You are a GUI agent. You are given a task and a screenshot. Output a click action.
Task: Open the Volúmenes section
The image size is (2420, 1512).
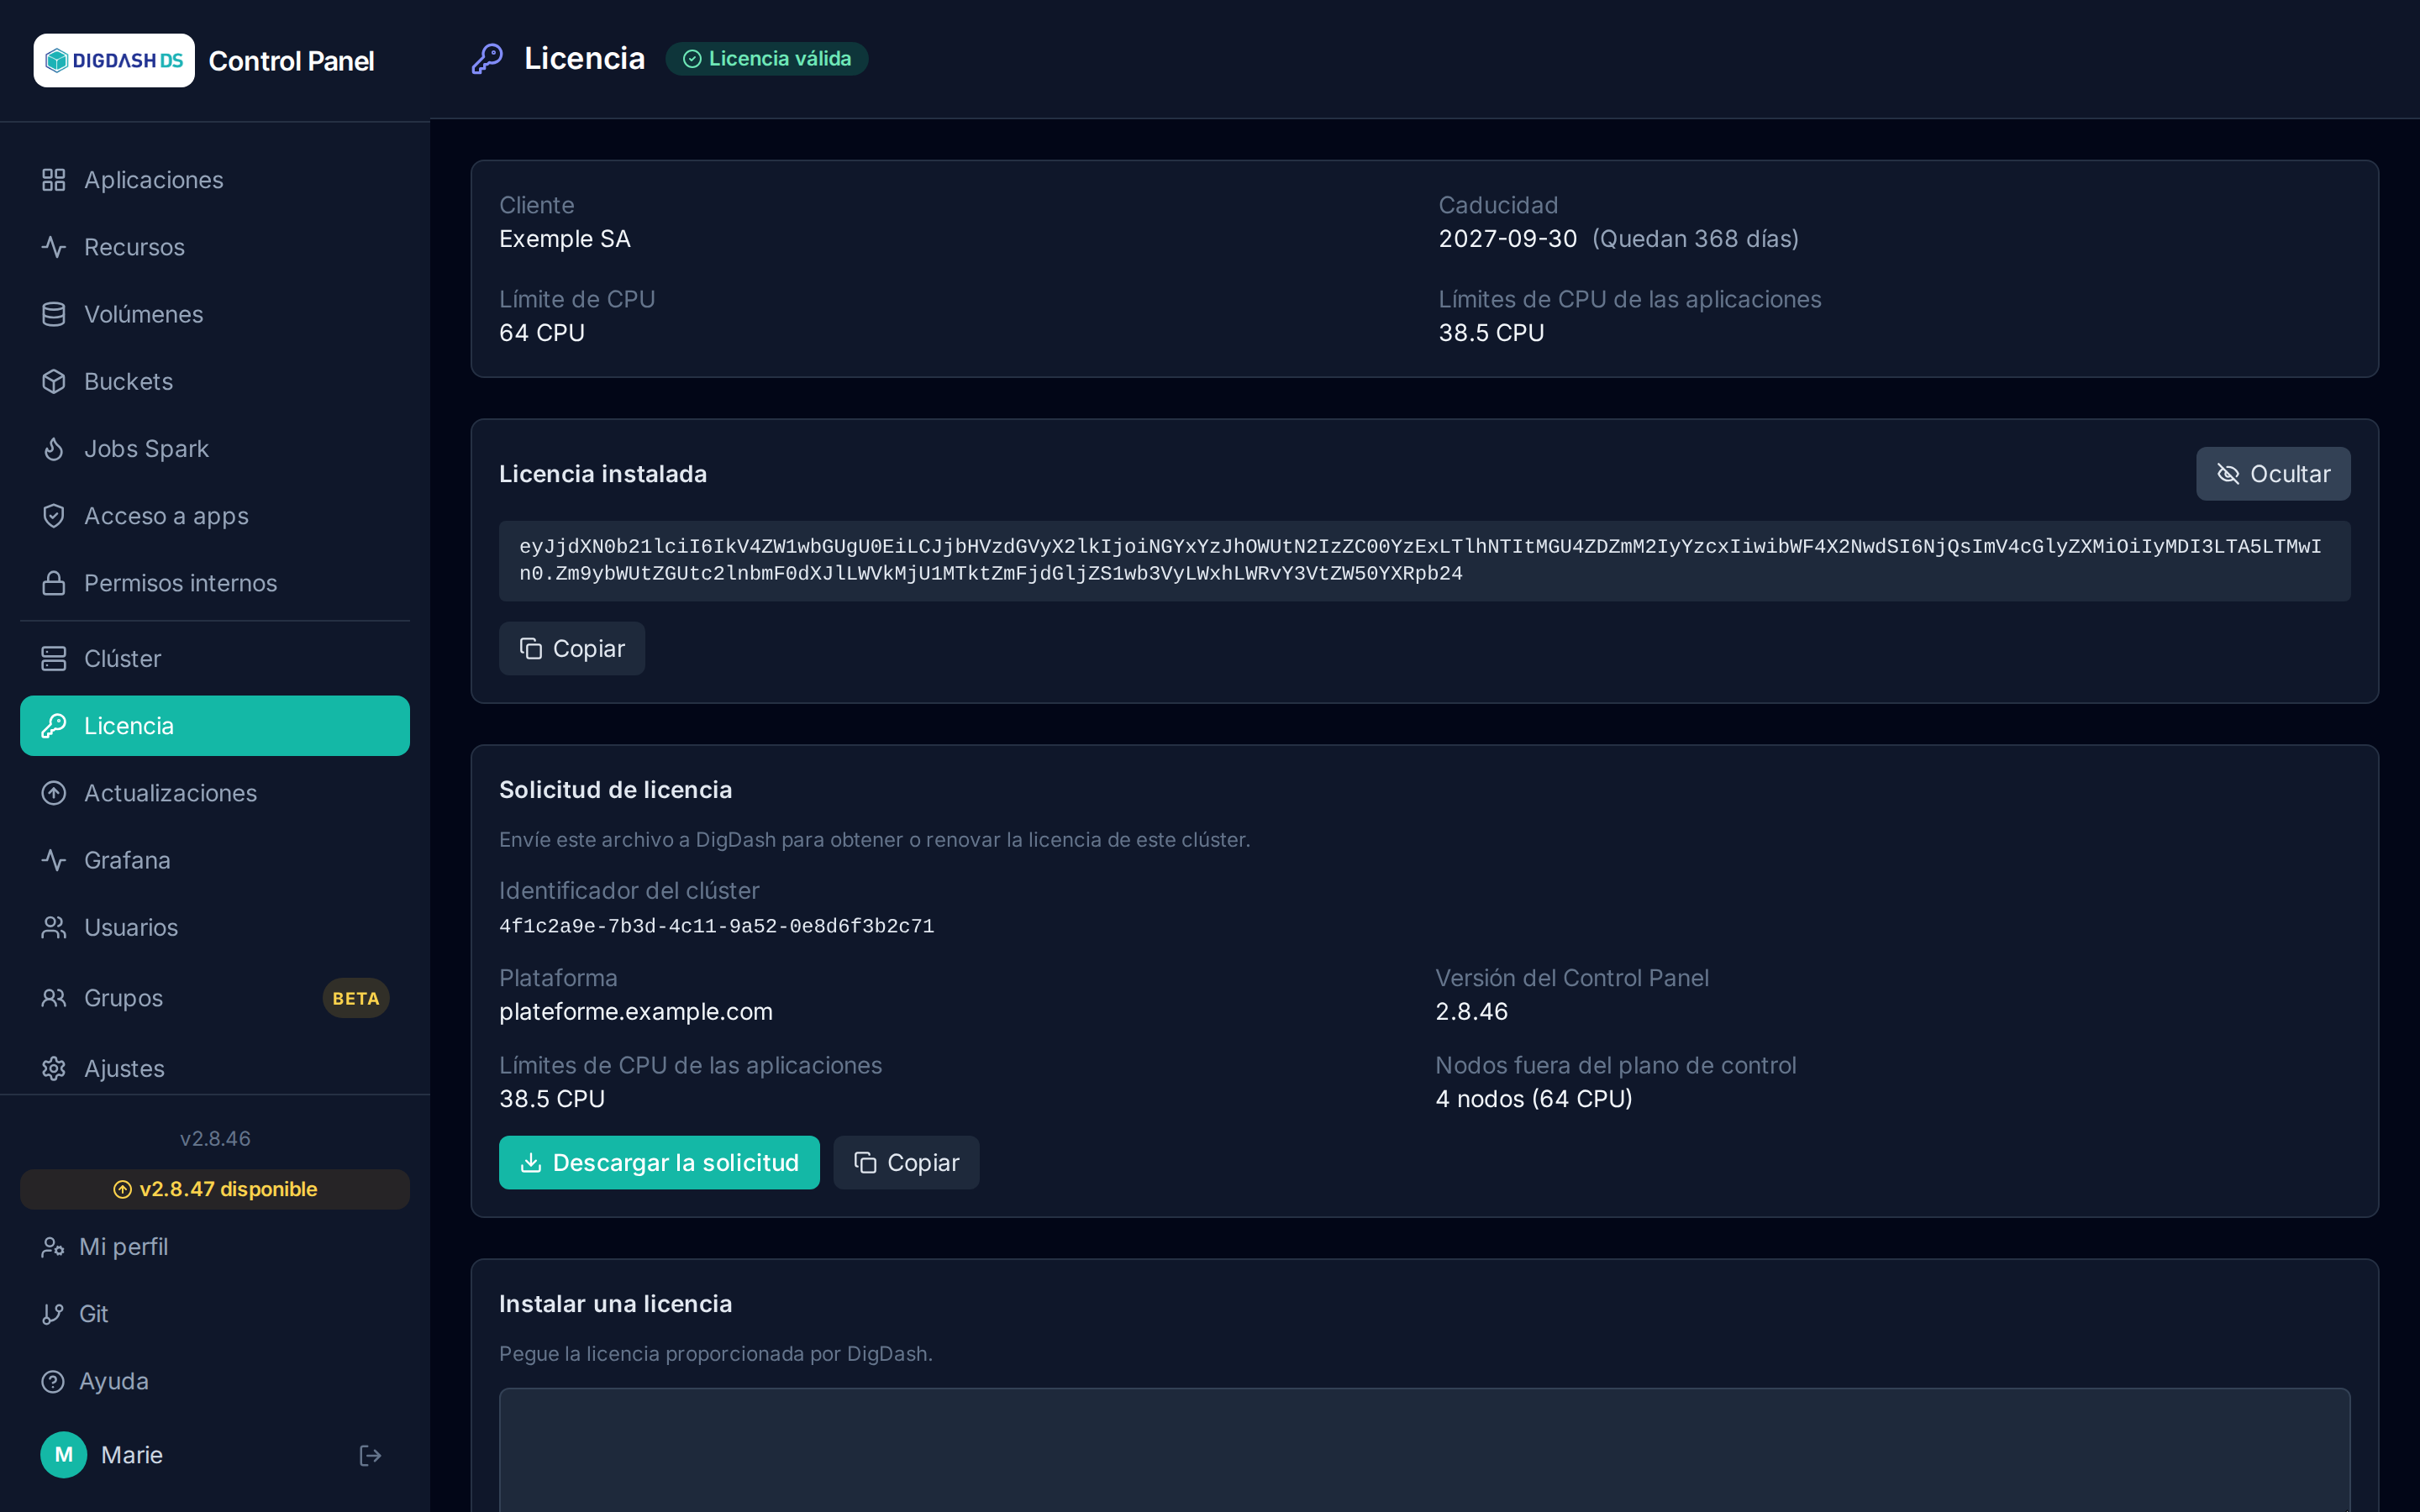click(x=215, y=314)
